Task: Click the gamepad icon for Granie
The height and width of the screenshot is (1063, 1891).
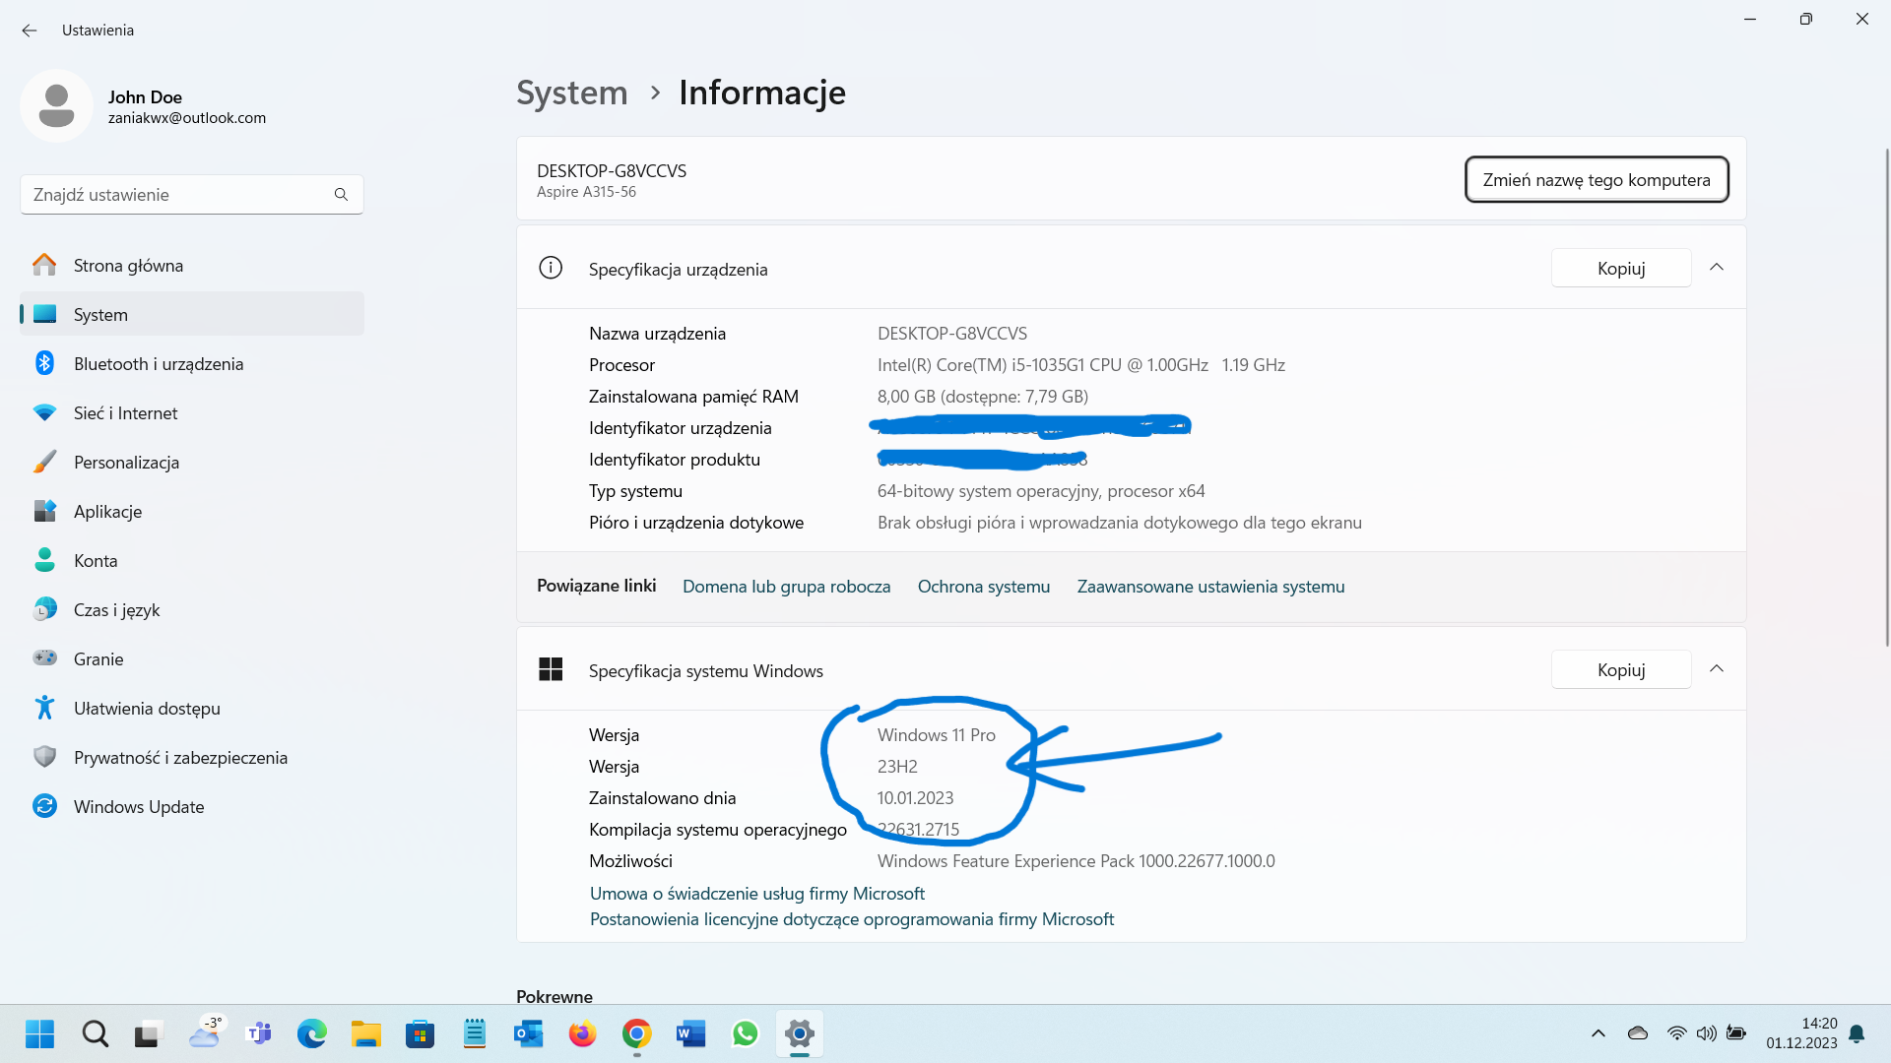Action: click(44, 657)
